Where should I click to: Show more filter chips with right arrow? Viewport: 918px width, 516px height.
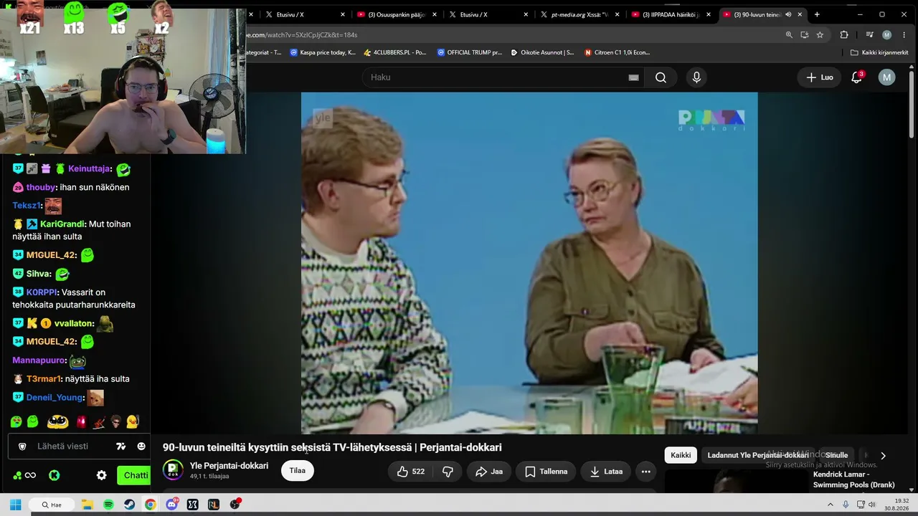coord(883,455)
